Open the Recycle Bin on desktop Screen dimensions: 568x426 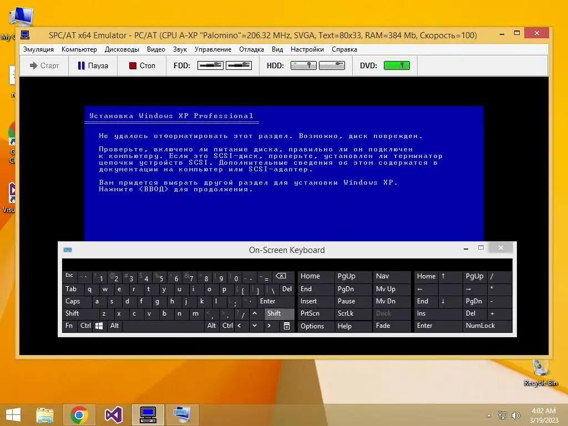pos(540,372)
